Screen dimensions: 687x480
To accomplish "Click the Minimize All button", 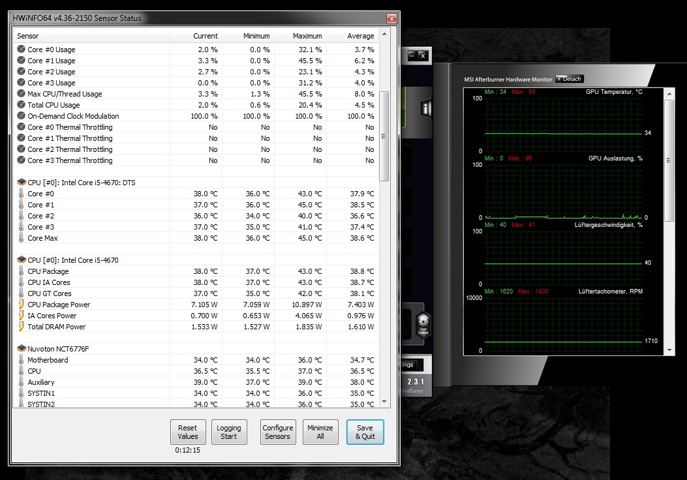I will [320, 432].
